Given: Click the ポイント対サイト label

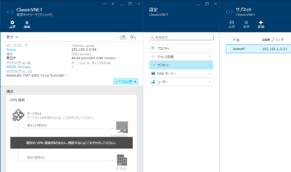Looking at the screenshot, I should (x=37, y=125).
